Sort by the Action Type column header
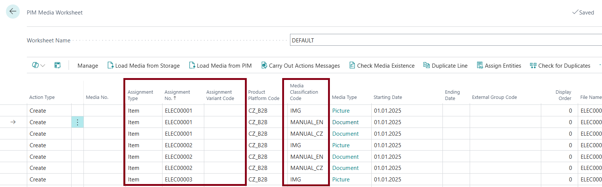 coord(42,97)
